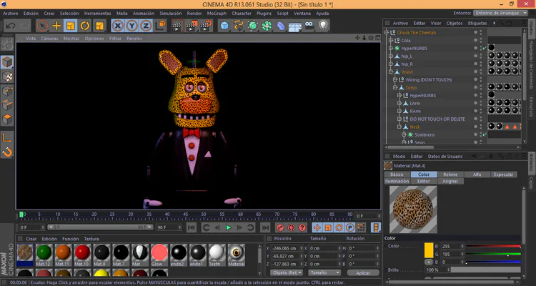Click the Asignar button
This screenshot has width=536, height=286.
pos(450,181)
